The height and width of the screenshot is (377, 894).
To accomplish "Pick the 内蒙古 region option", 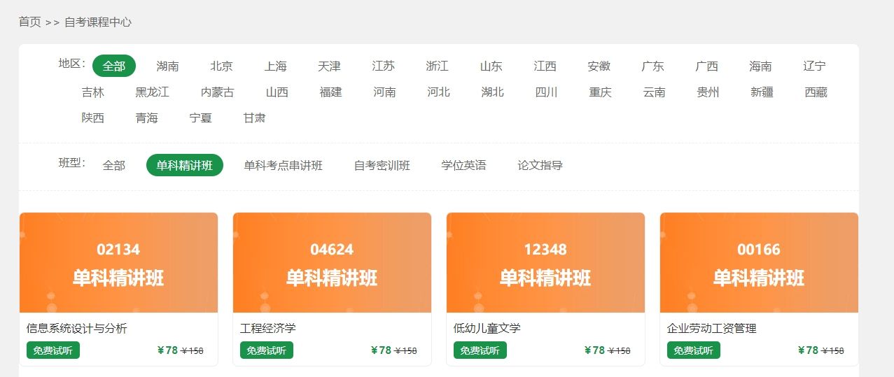I will pos(218,92).
